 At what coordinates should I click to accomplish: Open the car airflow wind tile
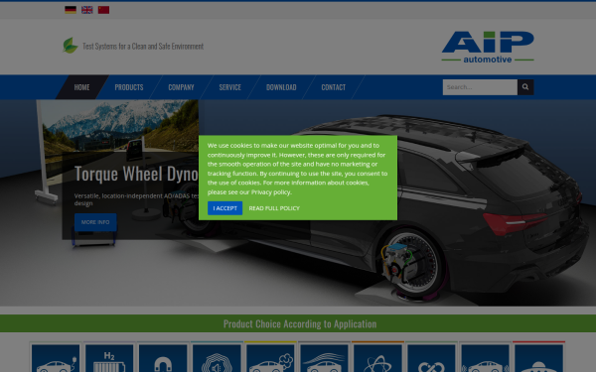324,358
